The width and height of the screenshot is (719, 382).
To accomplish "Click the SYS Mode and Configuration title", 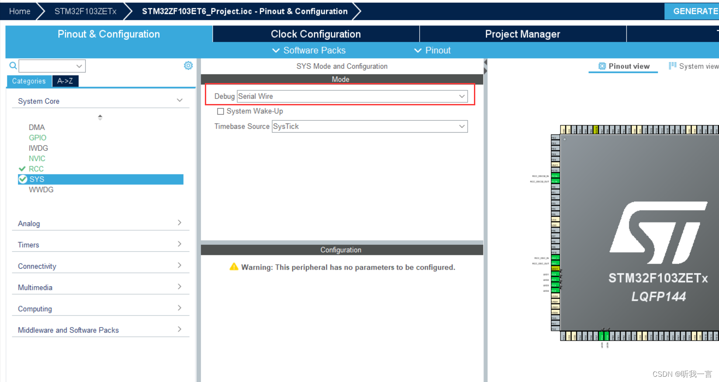I will coord(342,66).
